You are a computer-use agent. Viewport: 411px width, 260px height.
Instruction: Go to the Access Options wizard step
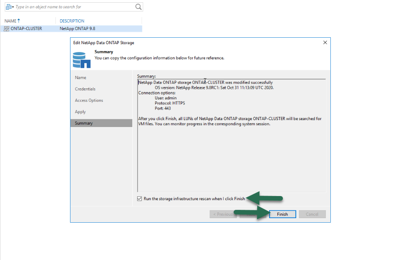click(89, 100)
